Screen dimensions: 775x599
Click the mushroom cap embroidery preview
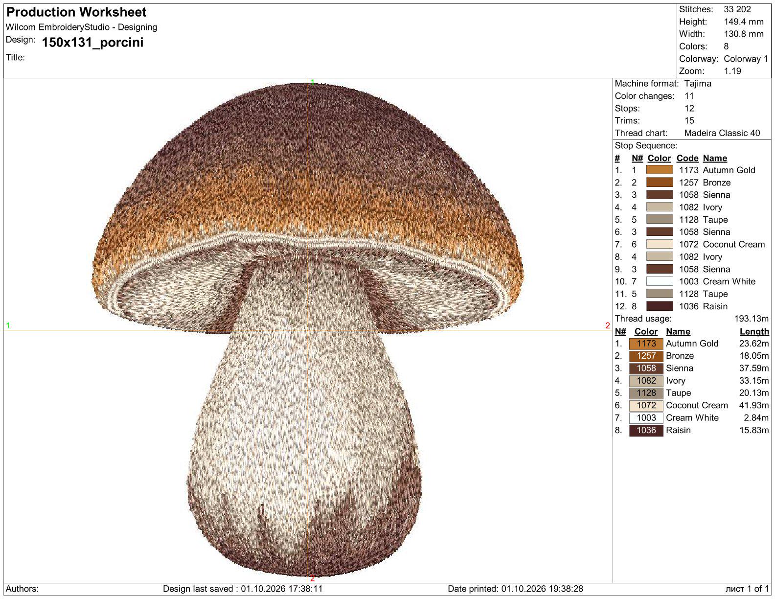[x=307, y=196]
